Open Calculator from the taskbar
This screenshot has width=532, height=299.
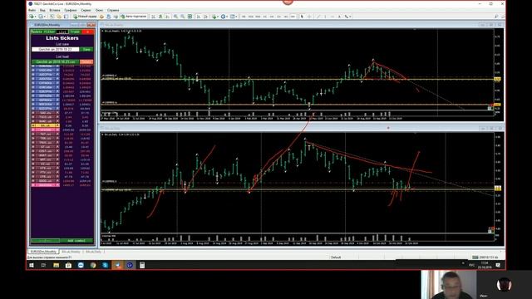tap(142, 265)
